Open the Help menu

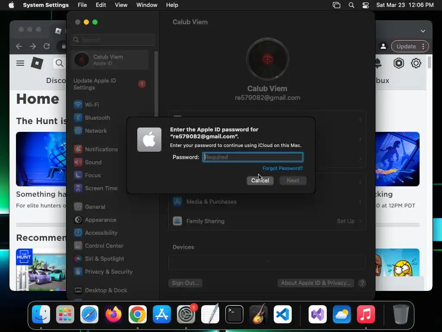point(172,5)
